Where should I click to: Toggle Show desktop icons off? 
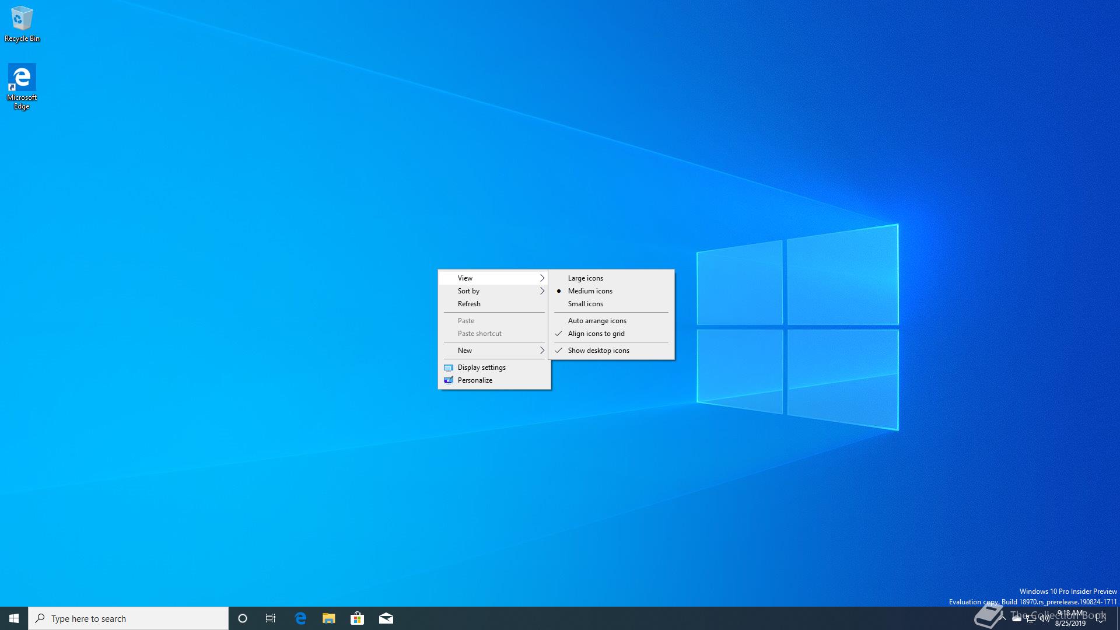[x=611, y=351]
